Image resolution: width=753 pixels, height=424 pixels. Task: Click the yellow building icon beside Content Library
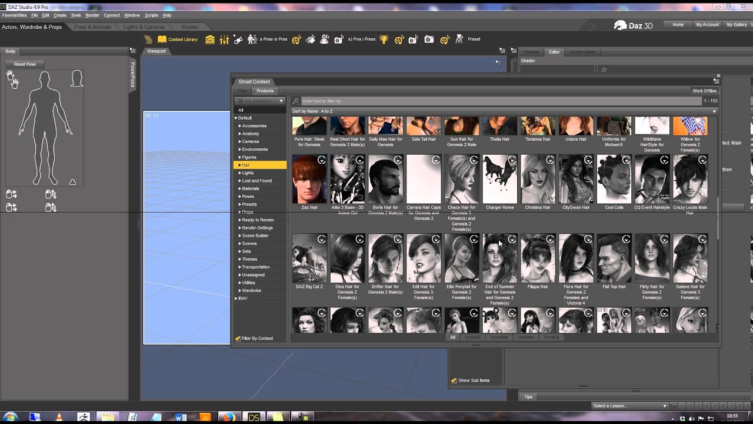coord(210,39)
